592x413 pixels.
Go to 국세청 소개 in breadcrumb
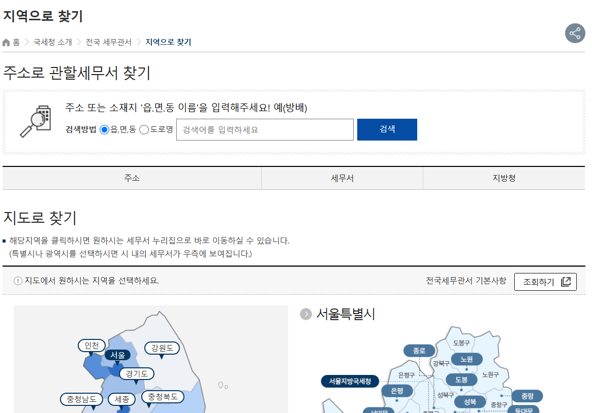coord(52,42)
